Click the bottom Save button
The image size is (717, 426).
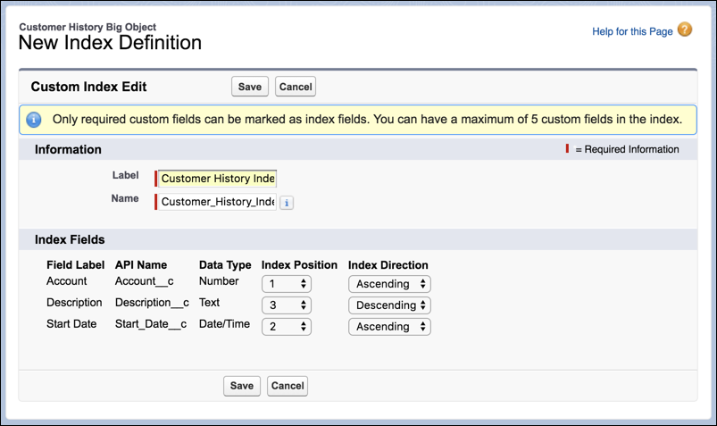point(242,386)
